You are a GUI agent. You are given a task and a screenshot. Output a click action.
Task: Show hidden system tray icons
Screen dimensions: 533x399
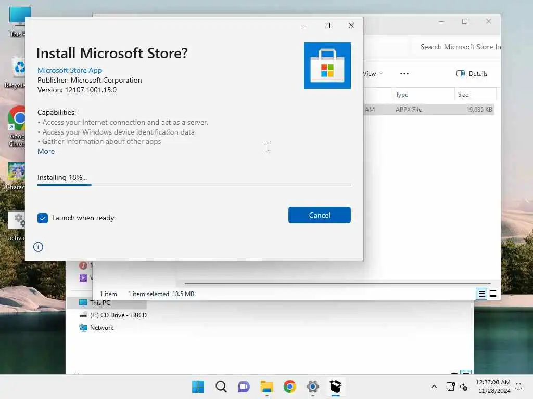[x=434, y=387]
